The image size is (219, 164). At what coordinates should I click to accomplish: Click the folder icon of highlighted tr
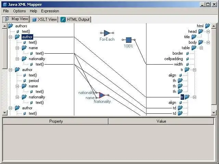click(187, 97)
